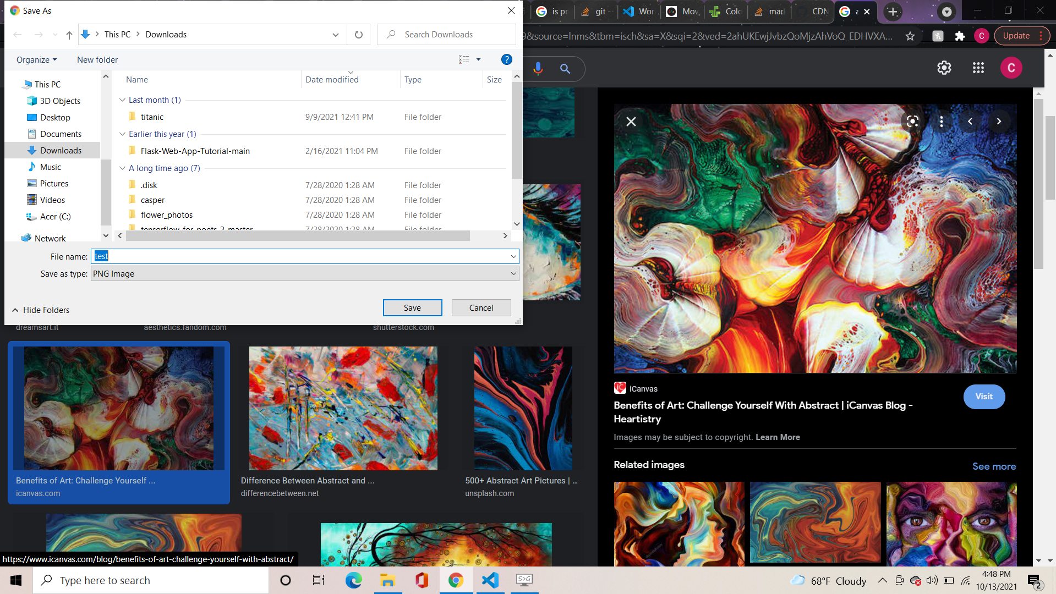Image resolution: width=1056 pixels, height=594 pixels.
Task: Open the Google apps grid icon
Action: [978, 68]
